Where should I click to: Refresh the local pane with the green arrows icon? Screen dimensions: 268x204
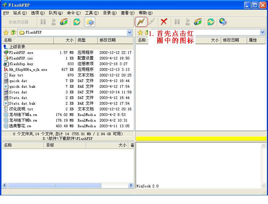tap(77, 21)
